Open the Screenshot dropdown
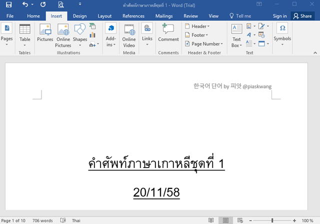The image size is (320, 224). click(x=94, y=44)
